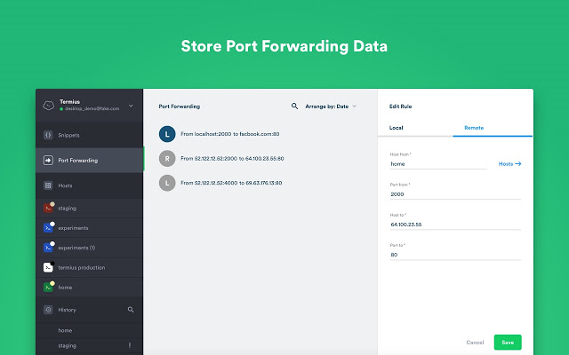Cancel editing the rule
Screen dimensions: 569x355
click(475, 343)
